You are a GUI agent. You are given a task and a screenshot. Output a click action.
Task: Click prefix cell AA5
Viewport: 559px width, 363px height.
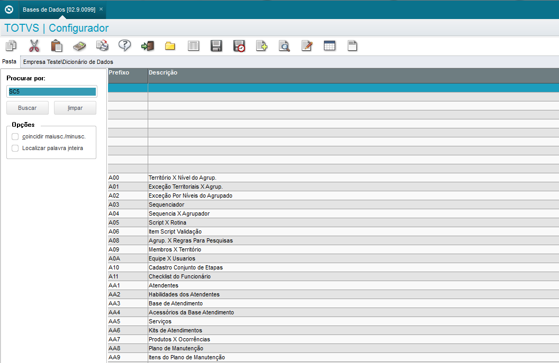(x=128, y=321)
